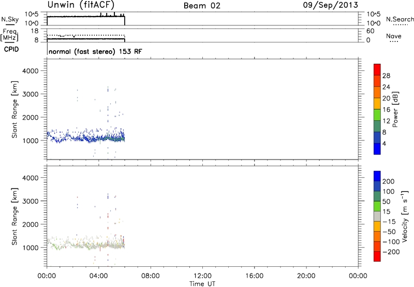Click the '16:00' time tick label
This screenshot has width=414, height=287.
pyautogui.click(x=254, y=276)
